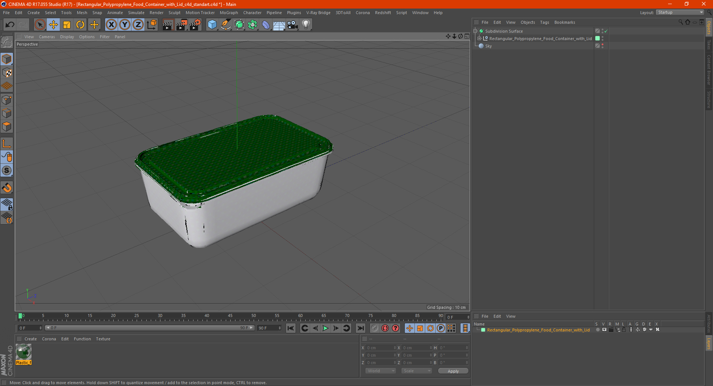
Task: Toggle Z axis lock
Action: 138,25
